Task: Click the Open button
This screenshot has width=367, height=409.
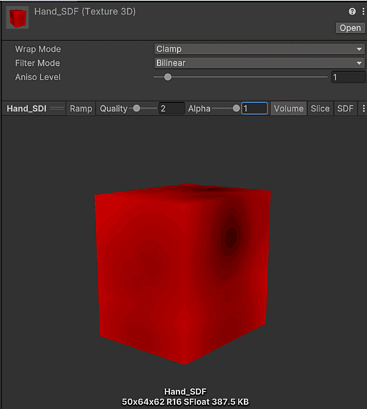Action: (350, 28)
